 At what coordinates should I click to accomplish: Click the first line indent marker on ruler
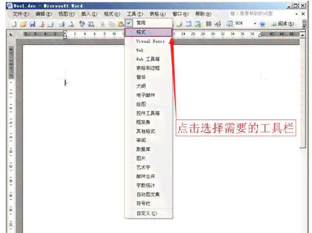[x=65, y=32]
